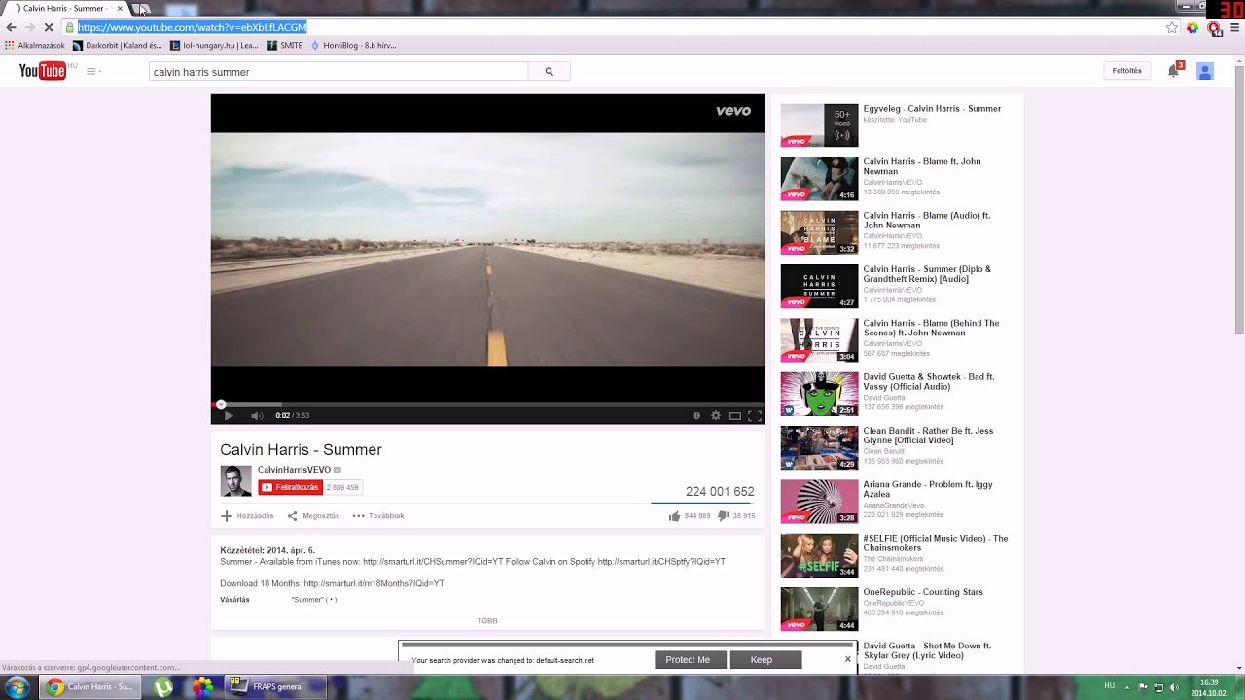Image resolution: width=1245 pixels, height=700 pixels.
Task: Open Summer (Diplo & Grandtheft Remix) video
Action: click(927, 274)
